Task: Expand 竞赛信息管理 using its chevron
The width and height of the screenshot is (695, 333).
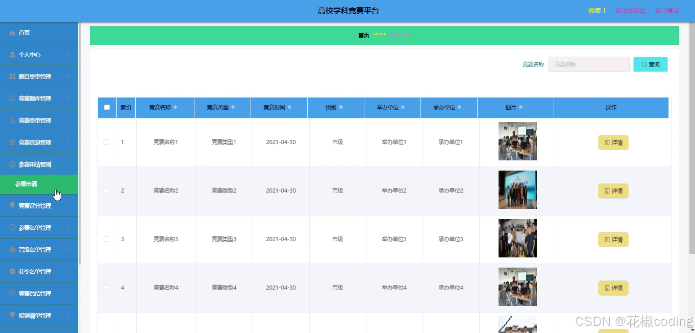Action: 68,142
